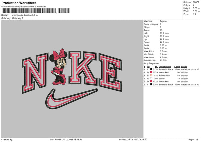Click the Created By label in footer

(x=7, y=140)
